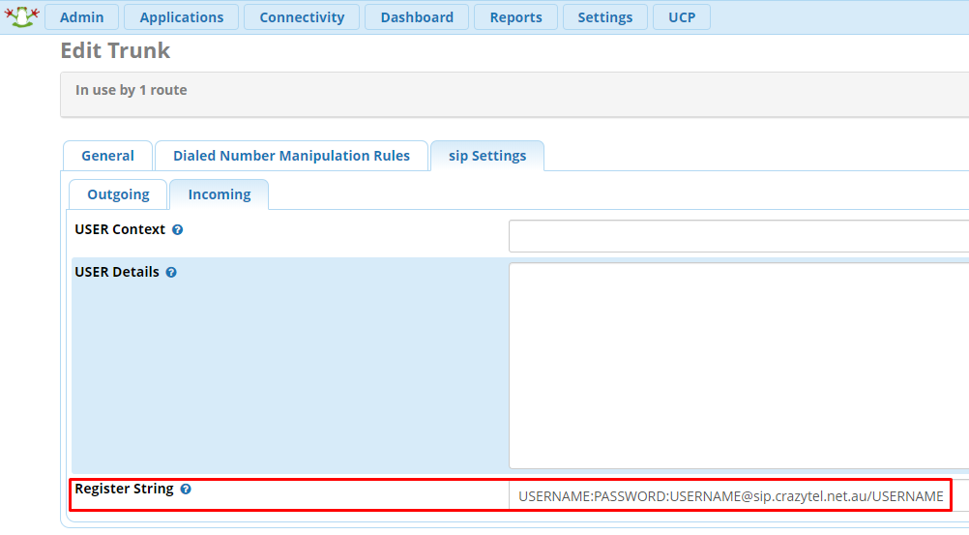This screenshot has width=969, height=535.
Task: Open the Admin menu
Action: pos(81,17)
